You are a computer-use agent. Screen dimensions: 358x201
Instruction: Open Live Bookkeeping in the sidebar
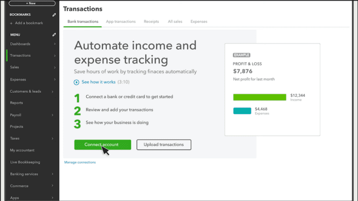pos(25,162)
